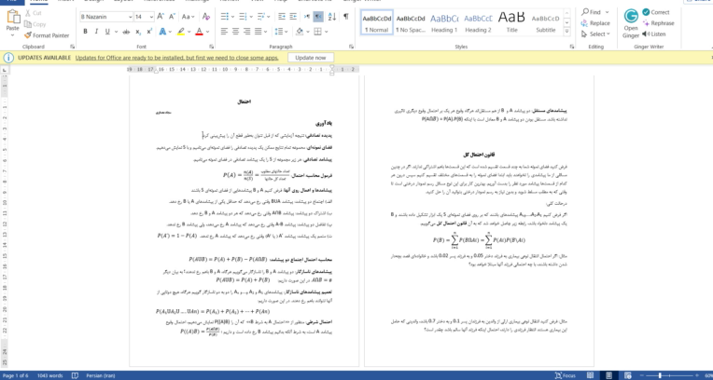713x380 pixels.
Task: Click the Cut scissors command
Action: click(33, 13)
